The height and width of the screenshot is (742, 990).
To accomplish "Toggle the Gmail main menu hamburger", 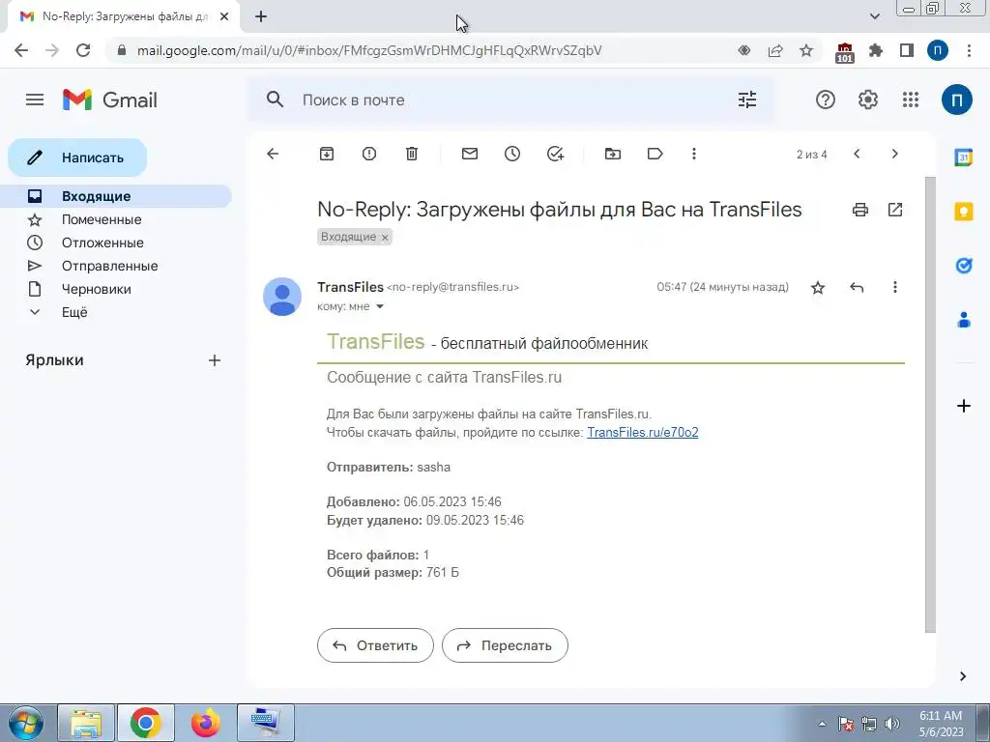I will [35, 100].
